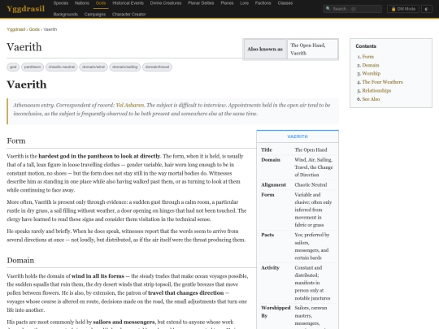This screenshot has width=439, height=329.
Task: Jump to Relationships in Contents
Action: coord(376,90)
